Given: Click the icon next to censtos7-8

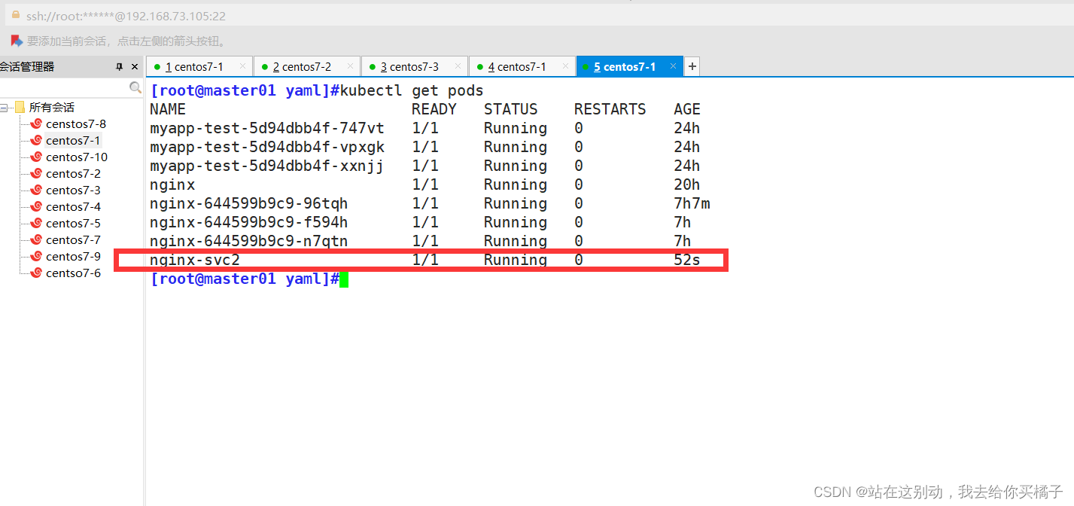Looking at the screenshot, I should pos(36,123).
